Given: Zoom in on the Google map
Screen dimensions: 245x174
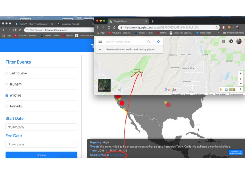Looking at the screenshot, I should (x=241, y=79).
